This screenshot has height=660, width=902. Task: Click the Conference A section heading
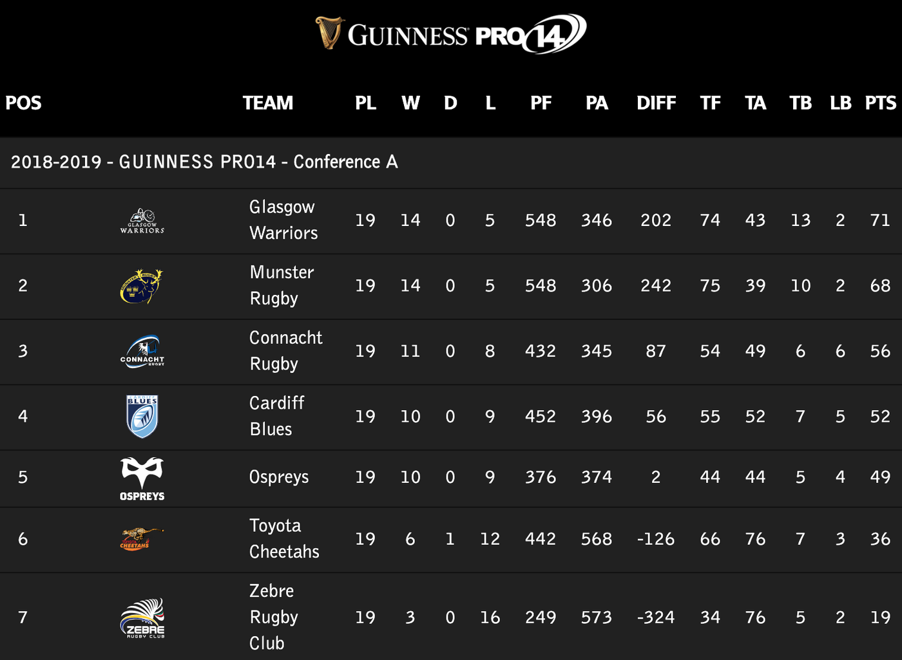pos(204,162)
